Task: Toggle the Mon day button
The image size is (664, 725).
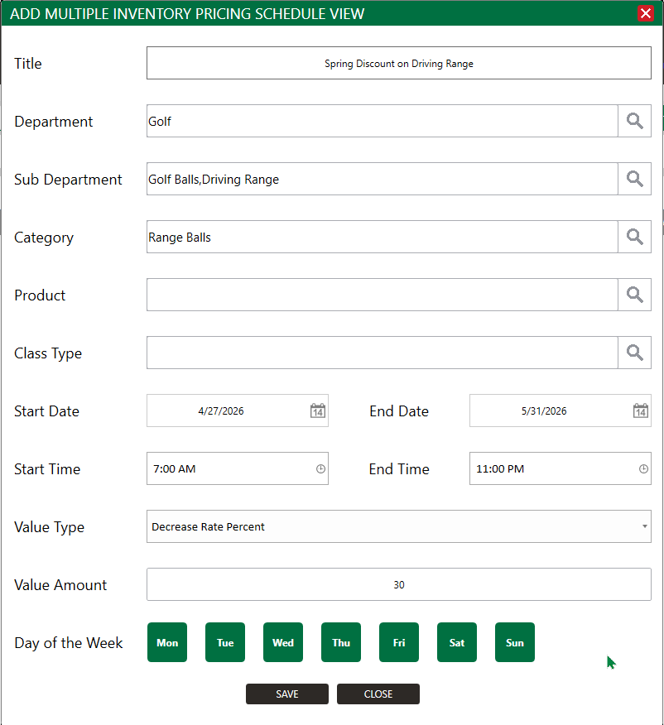Action: (167, 642)
